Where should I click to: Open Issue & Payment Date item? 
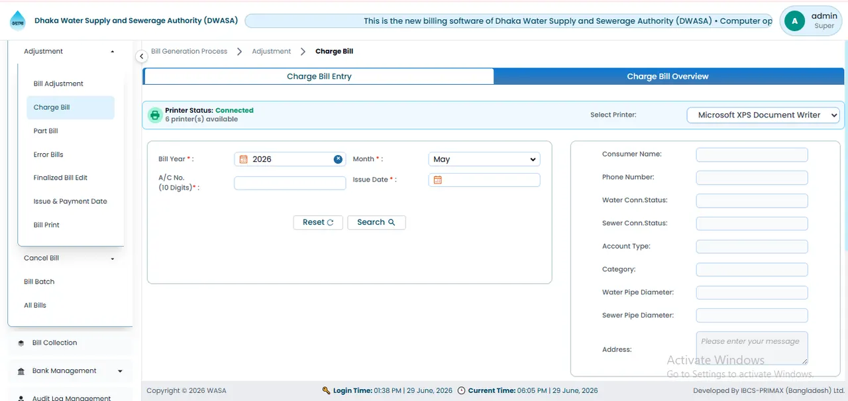[70, 201]
